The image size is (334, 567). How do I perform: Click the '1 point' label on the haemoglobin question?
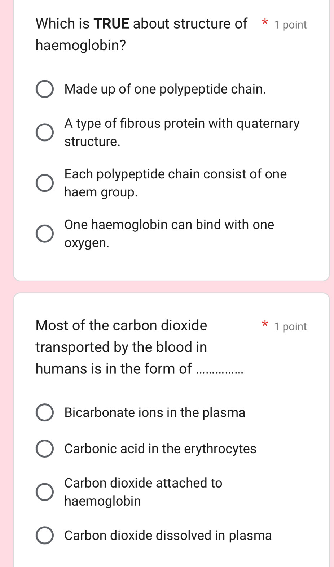tap(290, 25)
